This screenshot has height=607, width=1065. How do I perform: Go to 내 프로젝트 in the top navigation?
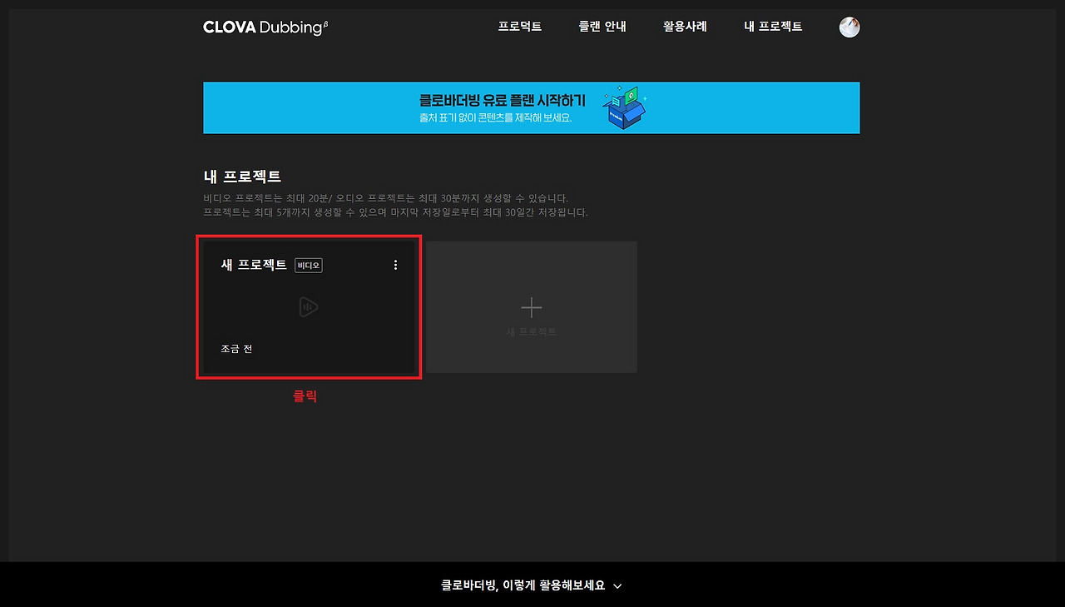[x=773, y=26]
